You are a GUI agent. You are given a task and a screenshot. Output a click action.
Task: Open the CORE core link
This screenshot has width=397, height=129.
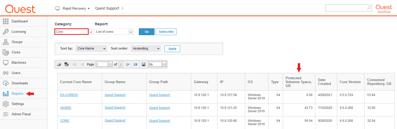click(x=65, y=121)
